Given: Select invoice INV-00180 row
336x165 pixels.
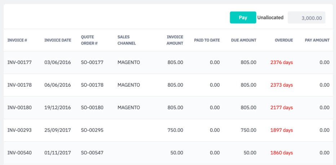Looking at the screenshot, I should coord(19,107).
